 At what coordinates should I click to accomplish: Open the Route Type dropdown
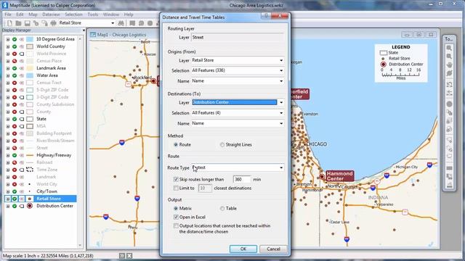pyautogui.click(x=281, y=167)
